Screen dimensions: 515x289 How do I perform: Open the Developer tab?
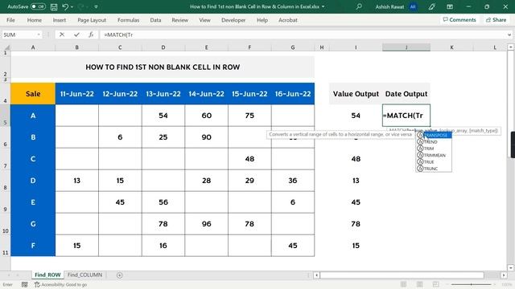point(233,20)
